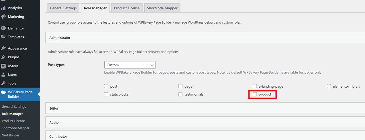Expand the Author role section

point(205,122)
